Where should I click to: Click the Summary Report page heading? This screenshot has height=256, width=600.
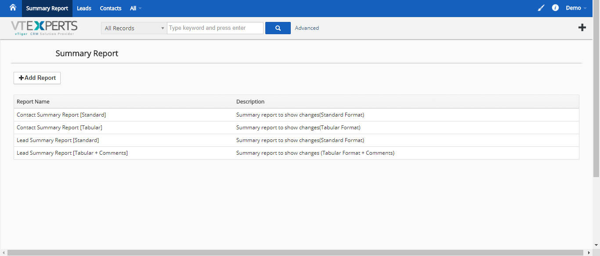click(87, 53)
